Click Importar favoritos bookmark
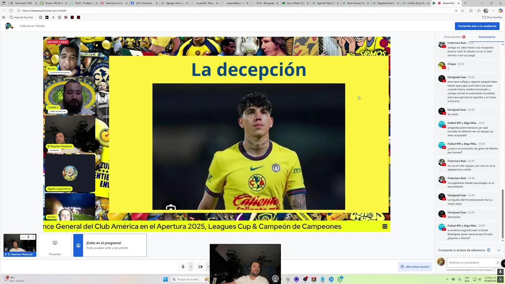Screen dimensions: 505x284 coord(21,17)
